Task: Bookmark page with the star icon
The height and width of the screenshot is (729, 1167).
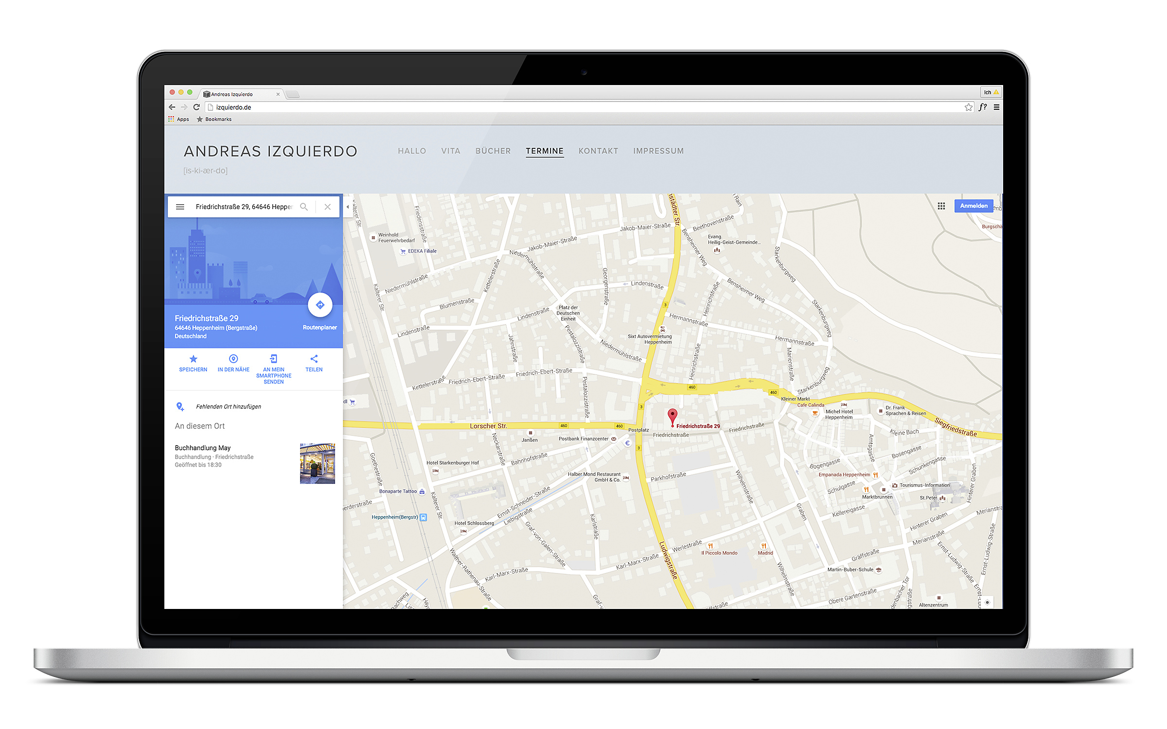Action: pos(968,107)
